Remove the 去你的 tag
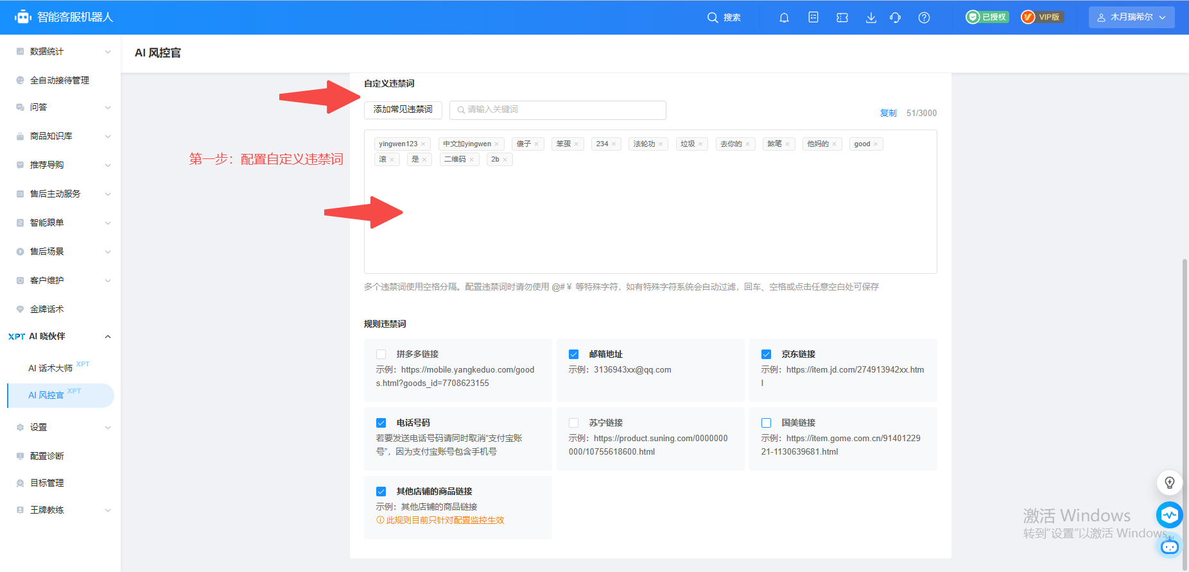Screen dimensions: 1189x572 747,144
